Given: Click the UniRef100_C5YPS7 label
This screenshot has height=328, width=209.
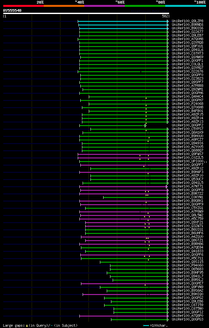Looking at the screenshot, I should (187, 129).
